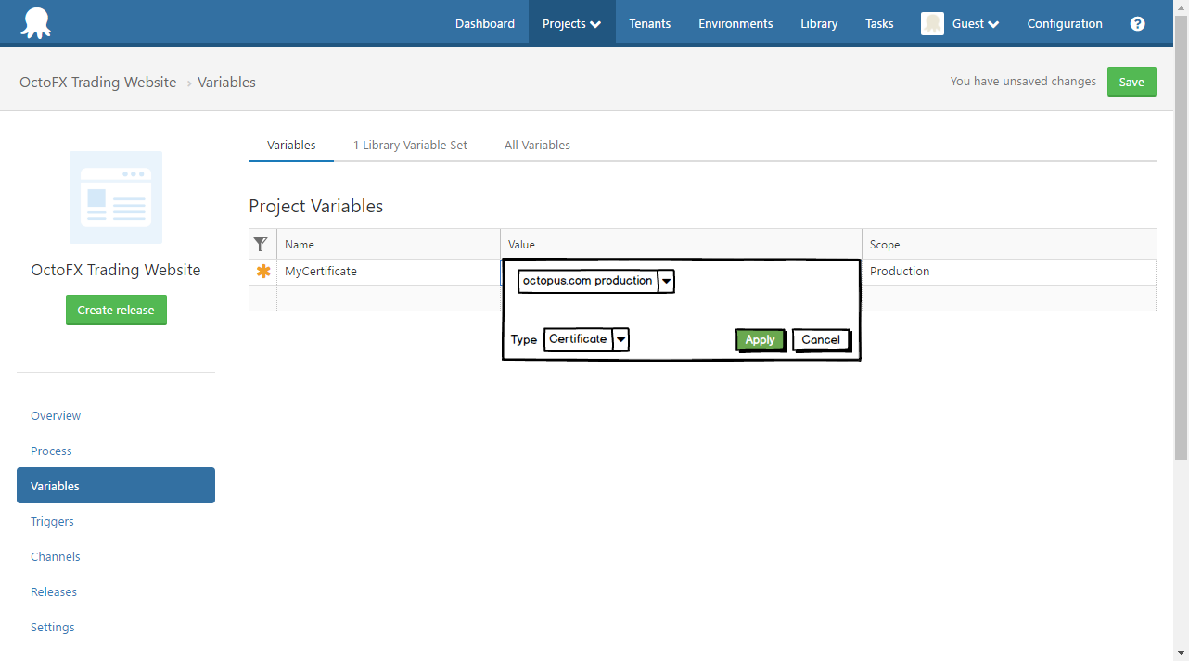Switch to the All Variables tab
This screenshot has width=1189, height=661.
(537, 145)
